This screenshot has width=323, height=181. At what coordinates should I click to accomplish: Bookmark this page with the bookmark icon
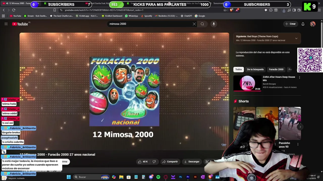point(55,10)
